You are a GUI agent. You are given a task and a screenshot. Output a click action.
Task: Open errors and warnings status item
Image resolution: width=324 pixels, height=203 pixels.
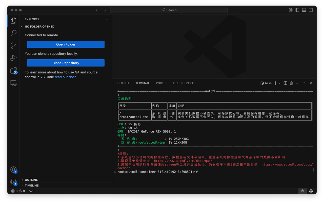coord(18,191)
